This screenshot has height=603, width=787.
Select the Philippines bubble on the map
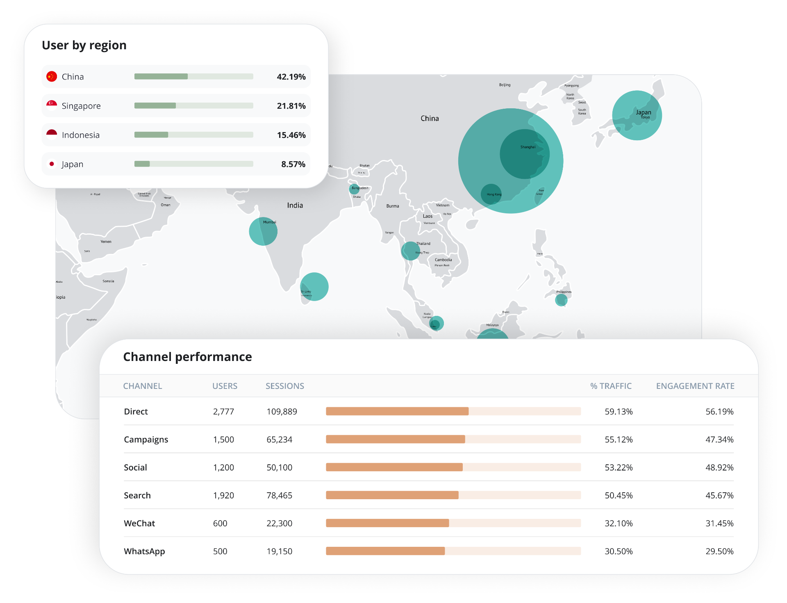click(x=561, y=300)
